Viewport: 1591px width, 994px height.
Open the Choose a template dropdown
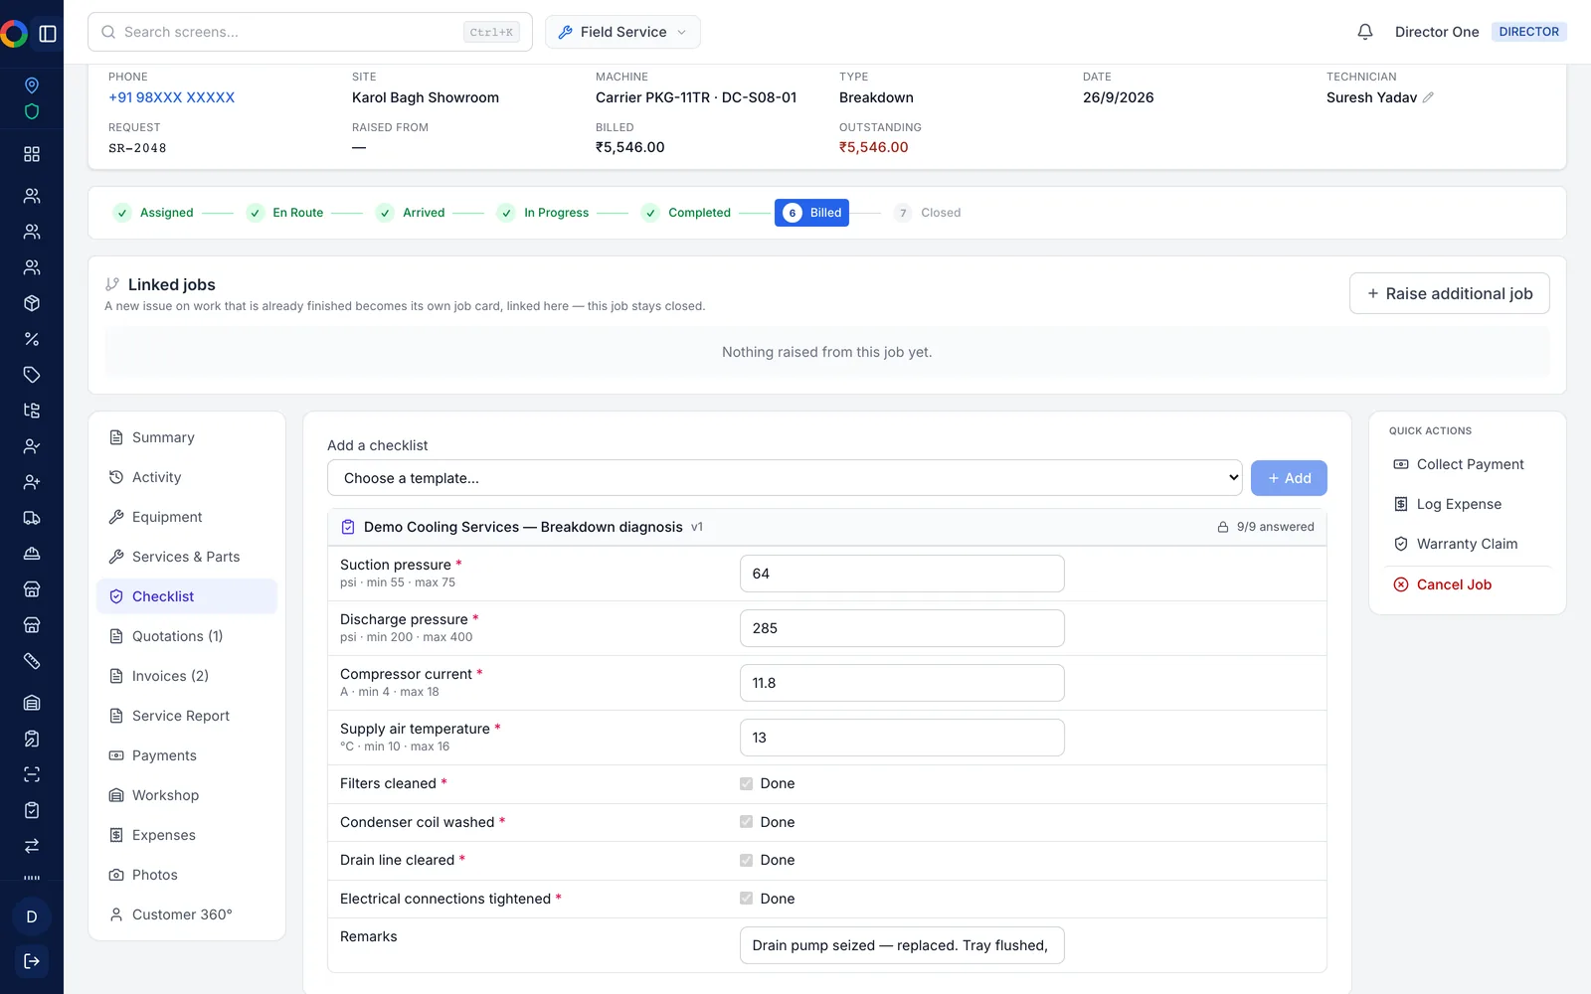[785, 478]
